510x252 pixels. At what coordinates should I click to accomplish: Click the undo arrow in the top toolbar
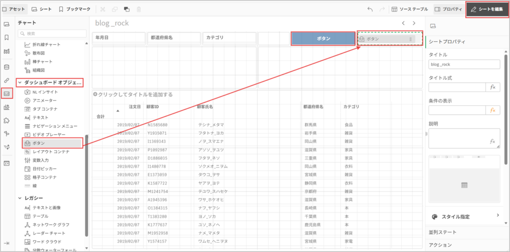pyautogui.click(x=370, y=9)
